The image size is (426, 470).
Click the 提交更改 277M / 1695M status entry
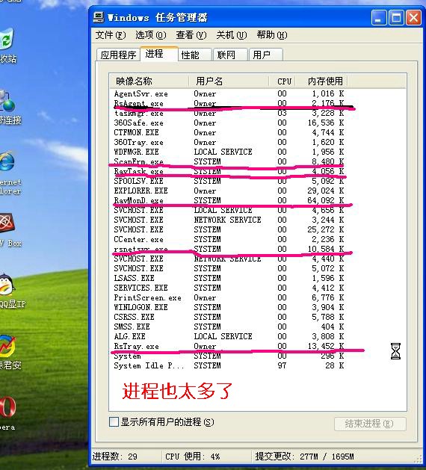[305, 457]
